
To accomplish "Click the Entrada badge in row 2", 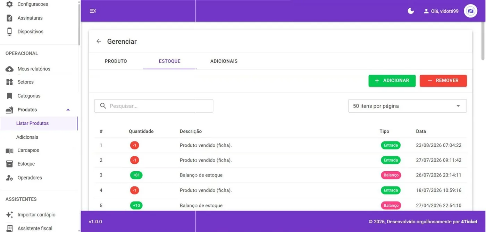I will tap(391, 160).
